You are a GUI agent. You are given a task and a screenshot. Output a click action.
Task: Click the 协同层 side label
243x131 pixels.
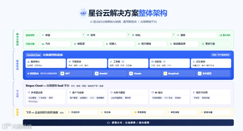pyautogui.click(x=17, y=112)
